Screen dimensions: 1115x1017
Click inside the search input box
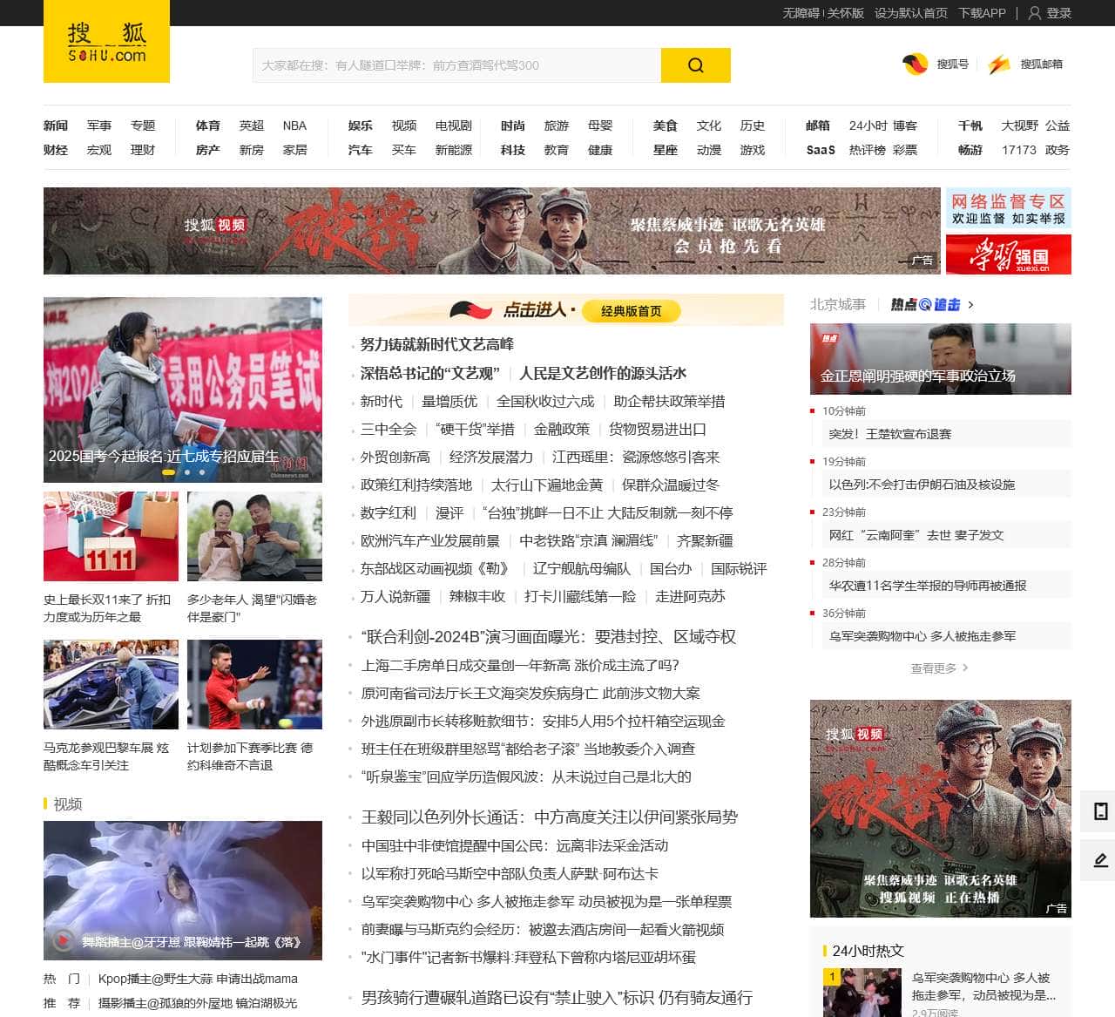(x=453, y=64)
